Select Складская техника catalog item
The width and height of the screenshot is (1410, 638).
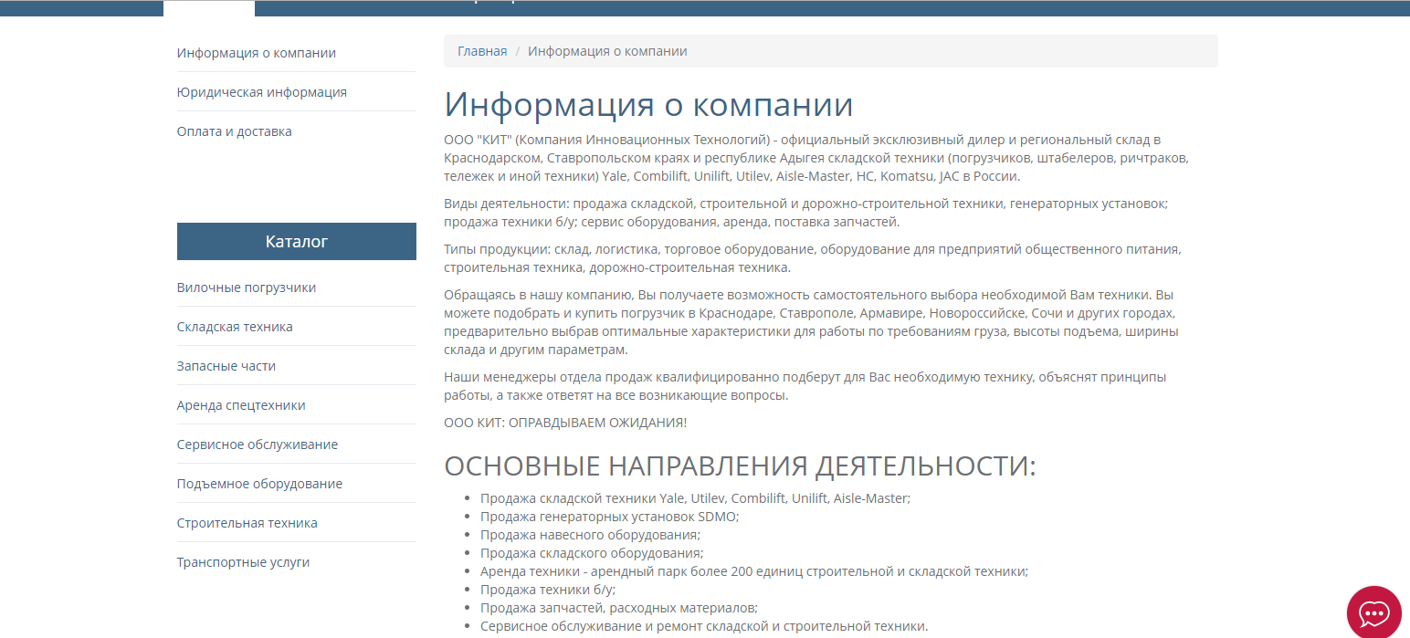point(235,327)
